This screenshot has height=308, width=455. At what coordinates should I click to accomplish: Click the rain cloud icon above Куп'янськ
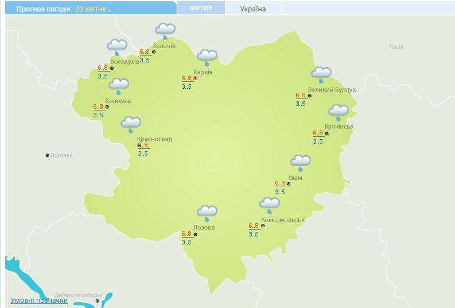tap(338, 111)
